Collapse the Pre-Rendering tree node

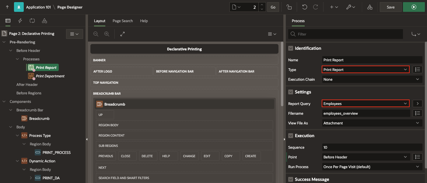(4, 42)
